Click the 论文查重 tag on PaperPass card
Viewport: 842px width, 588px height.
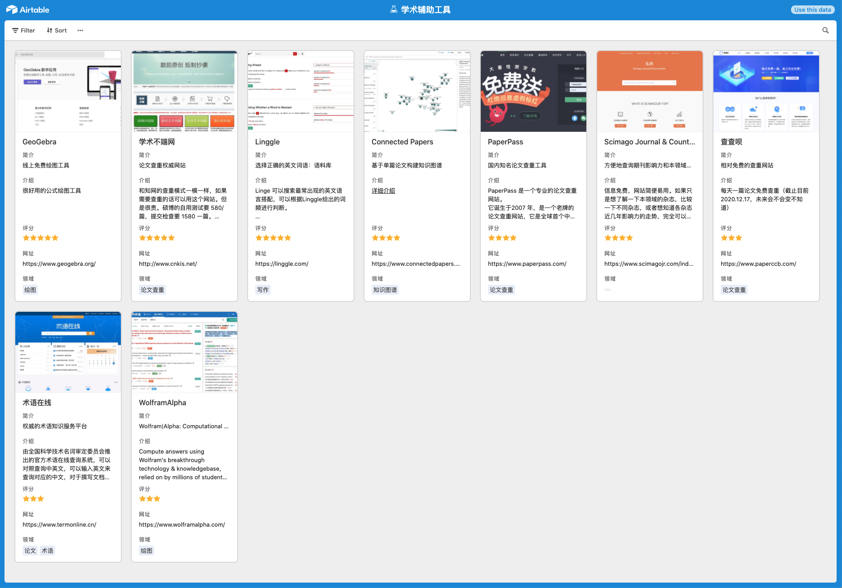[502, 290]
